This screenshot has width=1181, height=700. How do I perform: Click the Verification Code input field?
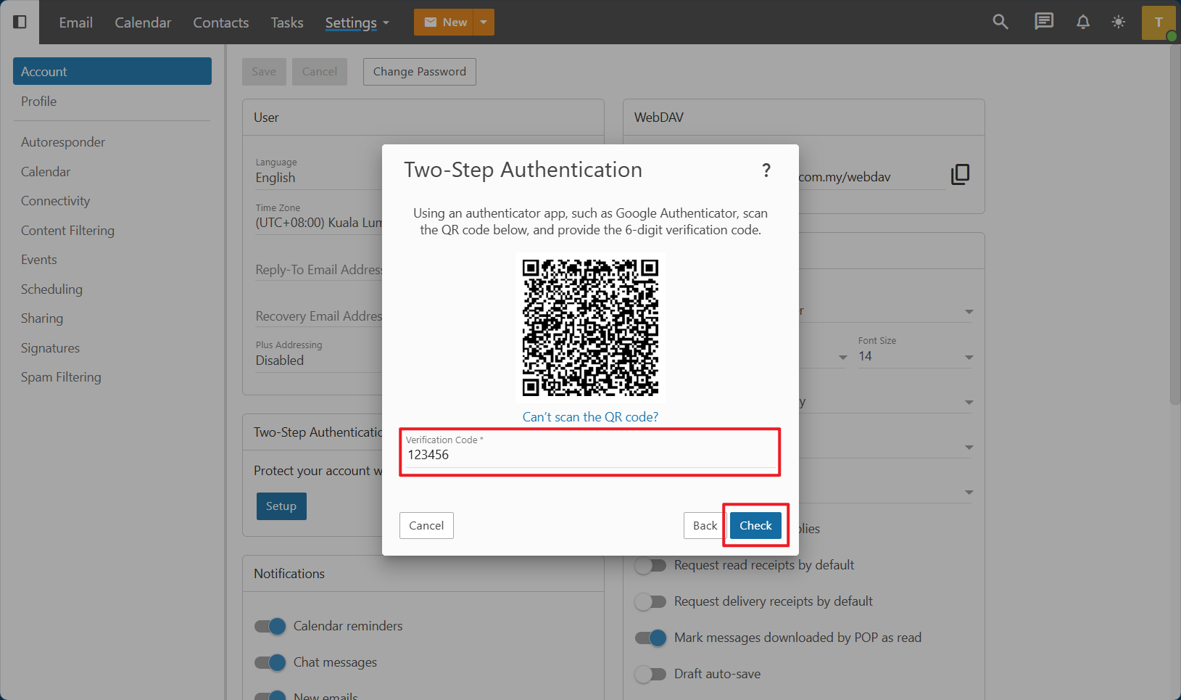point(590,451)
